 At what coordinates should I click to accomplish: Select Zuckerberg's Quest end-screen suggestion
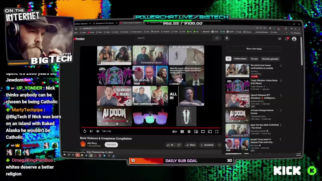coord(150,55)
